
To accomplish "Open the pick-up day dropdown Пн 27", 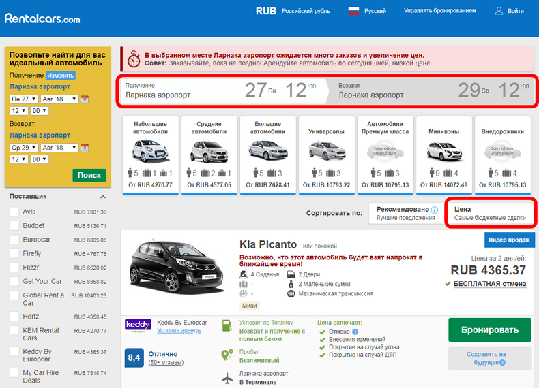I will click(x=24, y=99).
